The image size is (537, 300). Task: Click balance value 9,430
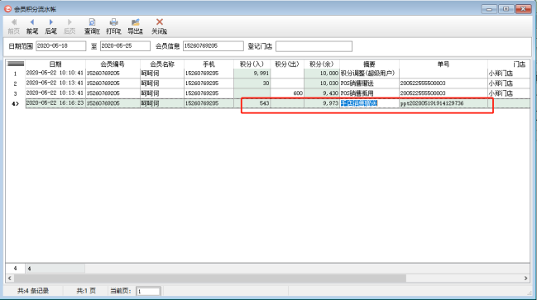coord(330,93)
